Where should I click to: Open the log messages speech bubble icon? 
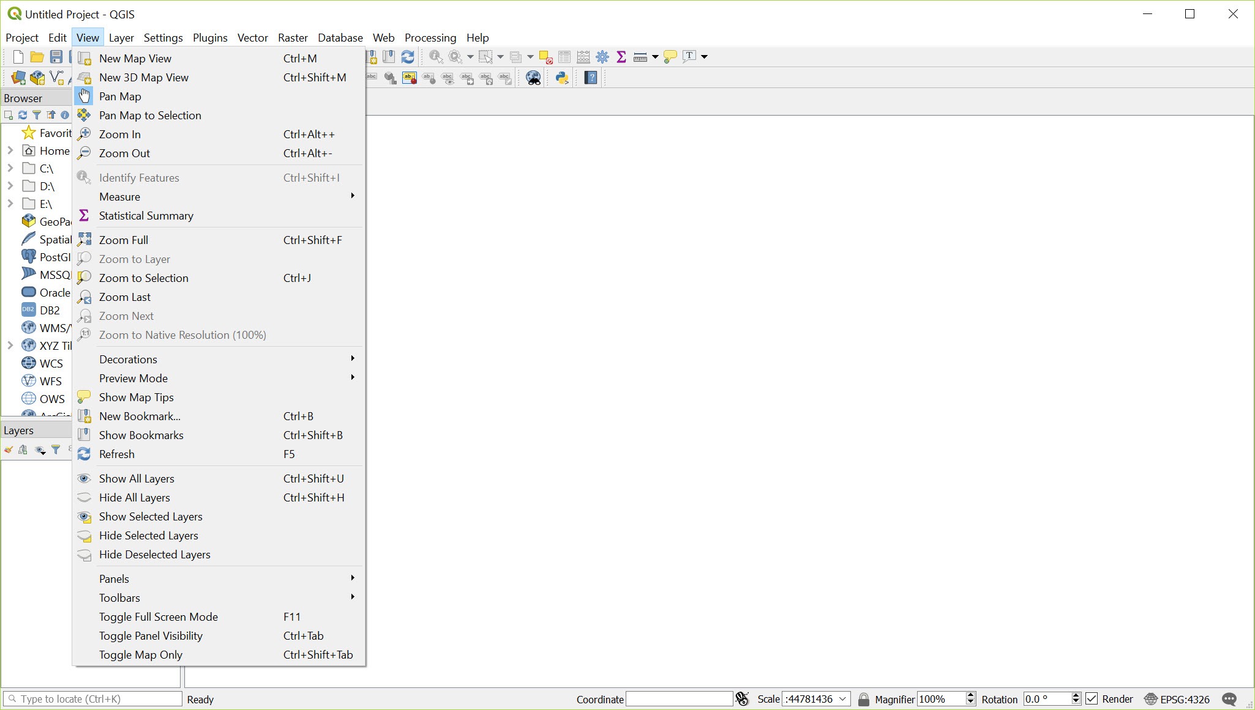pyautogui.click(x=1229, y=699)
